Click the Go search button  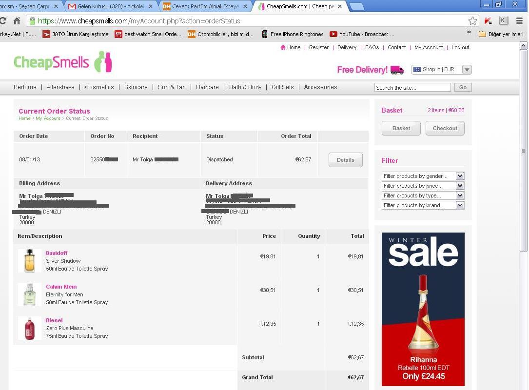(x=463, y=87)
